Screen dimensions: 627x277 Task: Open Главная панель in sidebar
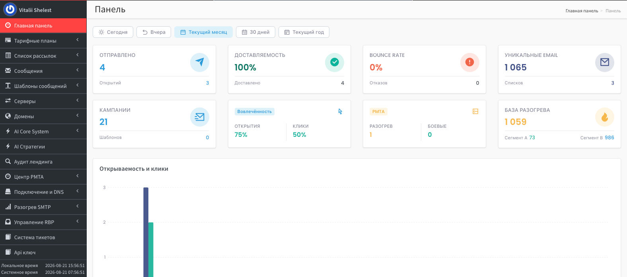[43, 25]
